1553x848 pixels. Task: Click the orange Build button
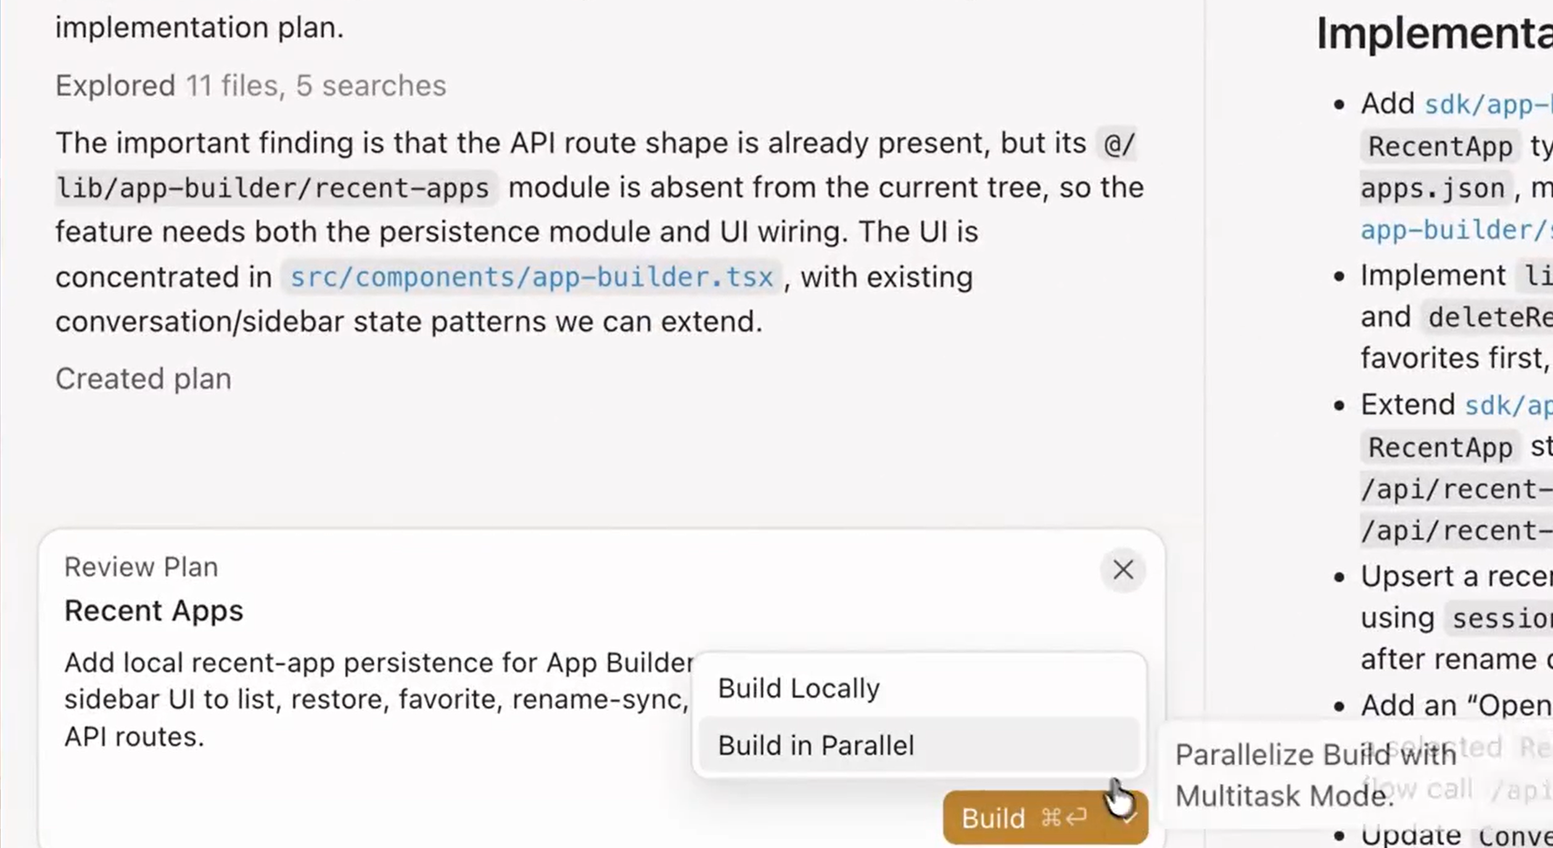pos(1024,818)
